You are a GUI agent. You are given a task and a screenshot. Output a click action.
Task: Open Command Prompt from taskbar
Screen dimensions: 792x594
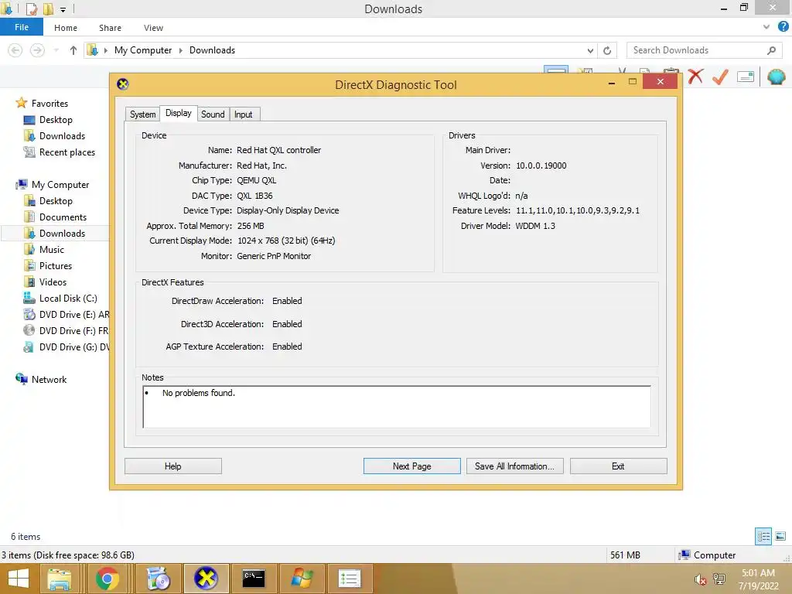coord(254,579)
